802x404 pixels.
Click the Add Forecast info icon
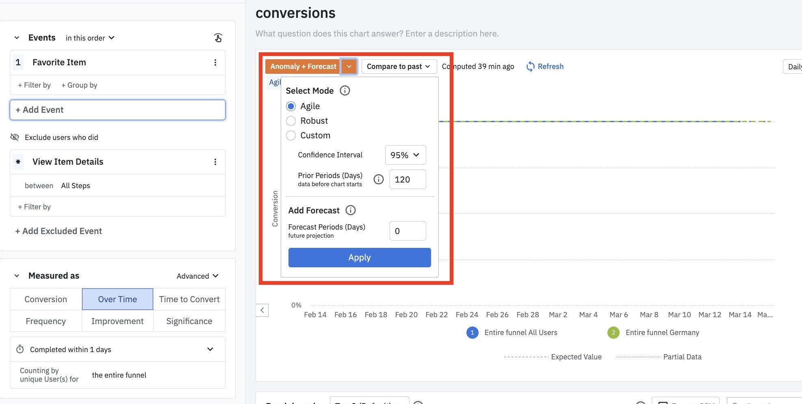[350, 210]
